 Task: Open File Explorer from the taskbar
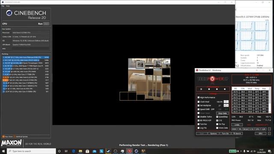[x=80, y=151]
